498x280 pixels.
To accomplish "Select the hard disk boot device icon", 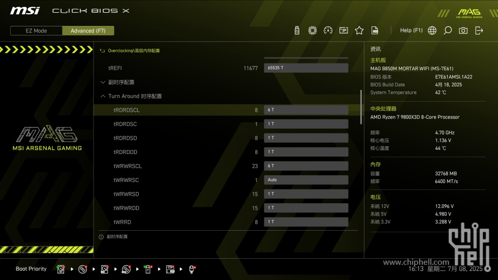I will click(60, 269).
